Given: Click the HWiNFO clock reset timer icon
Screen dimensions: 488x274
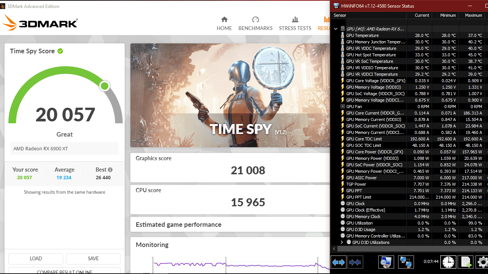Looking at the screenshot, I should pyautogui.click(x=448, y=262).
